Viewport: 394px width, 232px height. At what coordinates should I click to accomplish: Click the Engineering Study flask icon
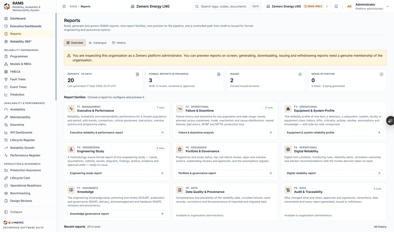(71, 149)
